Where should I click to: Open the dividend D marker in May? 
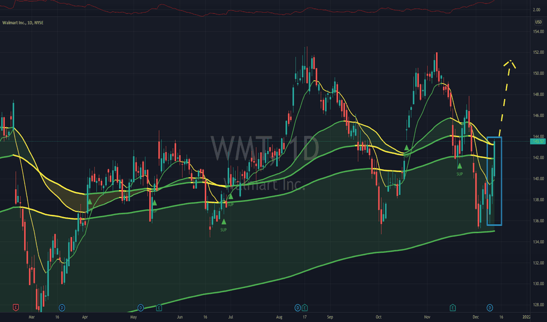point(141,308)
